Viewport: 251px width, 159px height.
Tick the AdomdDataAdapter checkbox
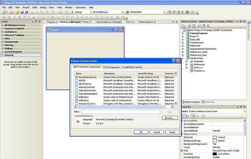click(x=77, y=94)
